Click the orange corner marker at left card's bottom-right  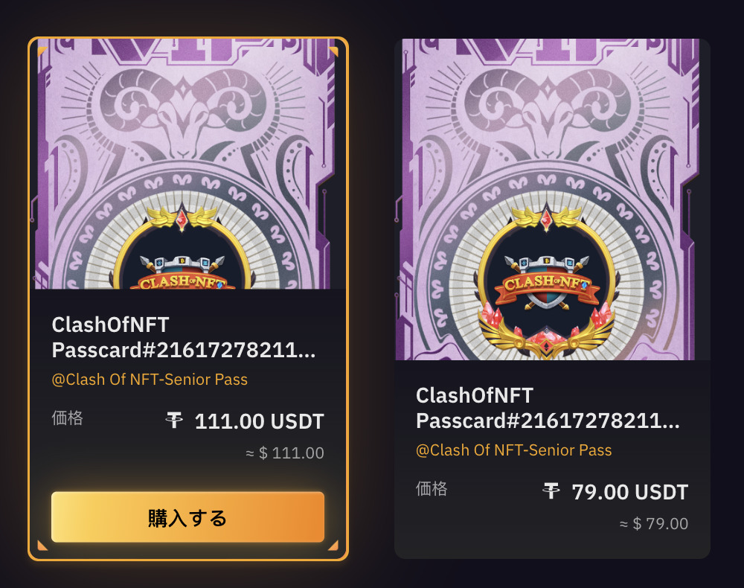[333, 546]
